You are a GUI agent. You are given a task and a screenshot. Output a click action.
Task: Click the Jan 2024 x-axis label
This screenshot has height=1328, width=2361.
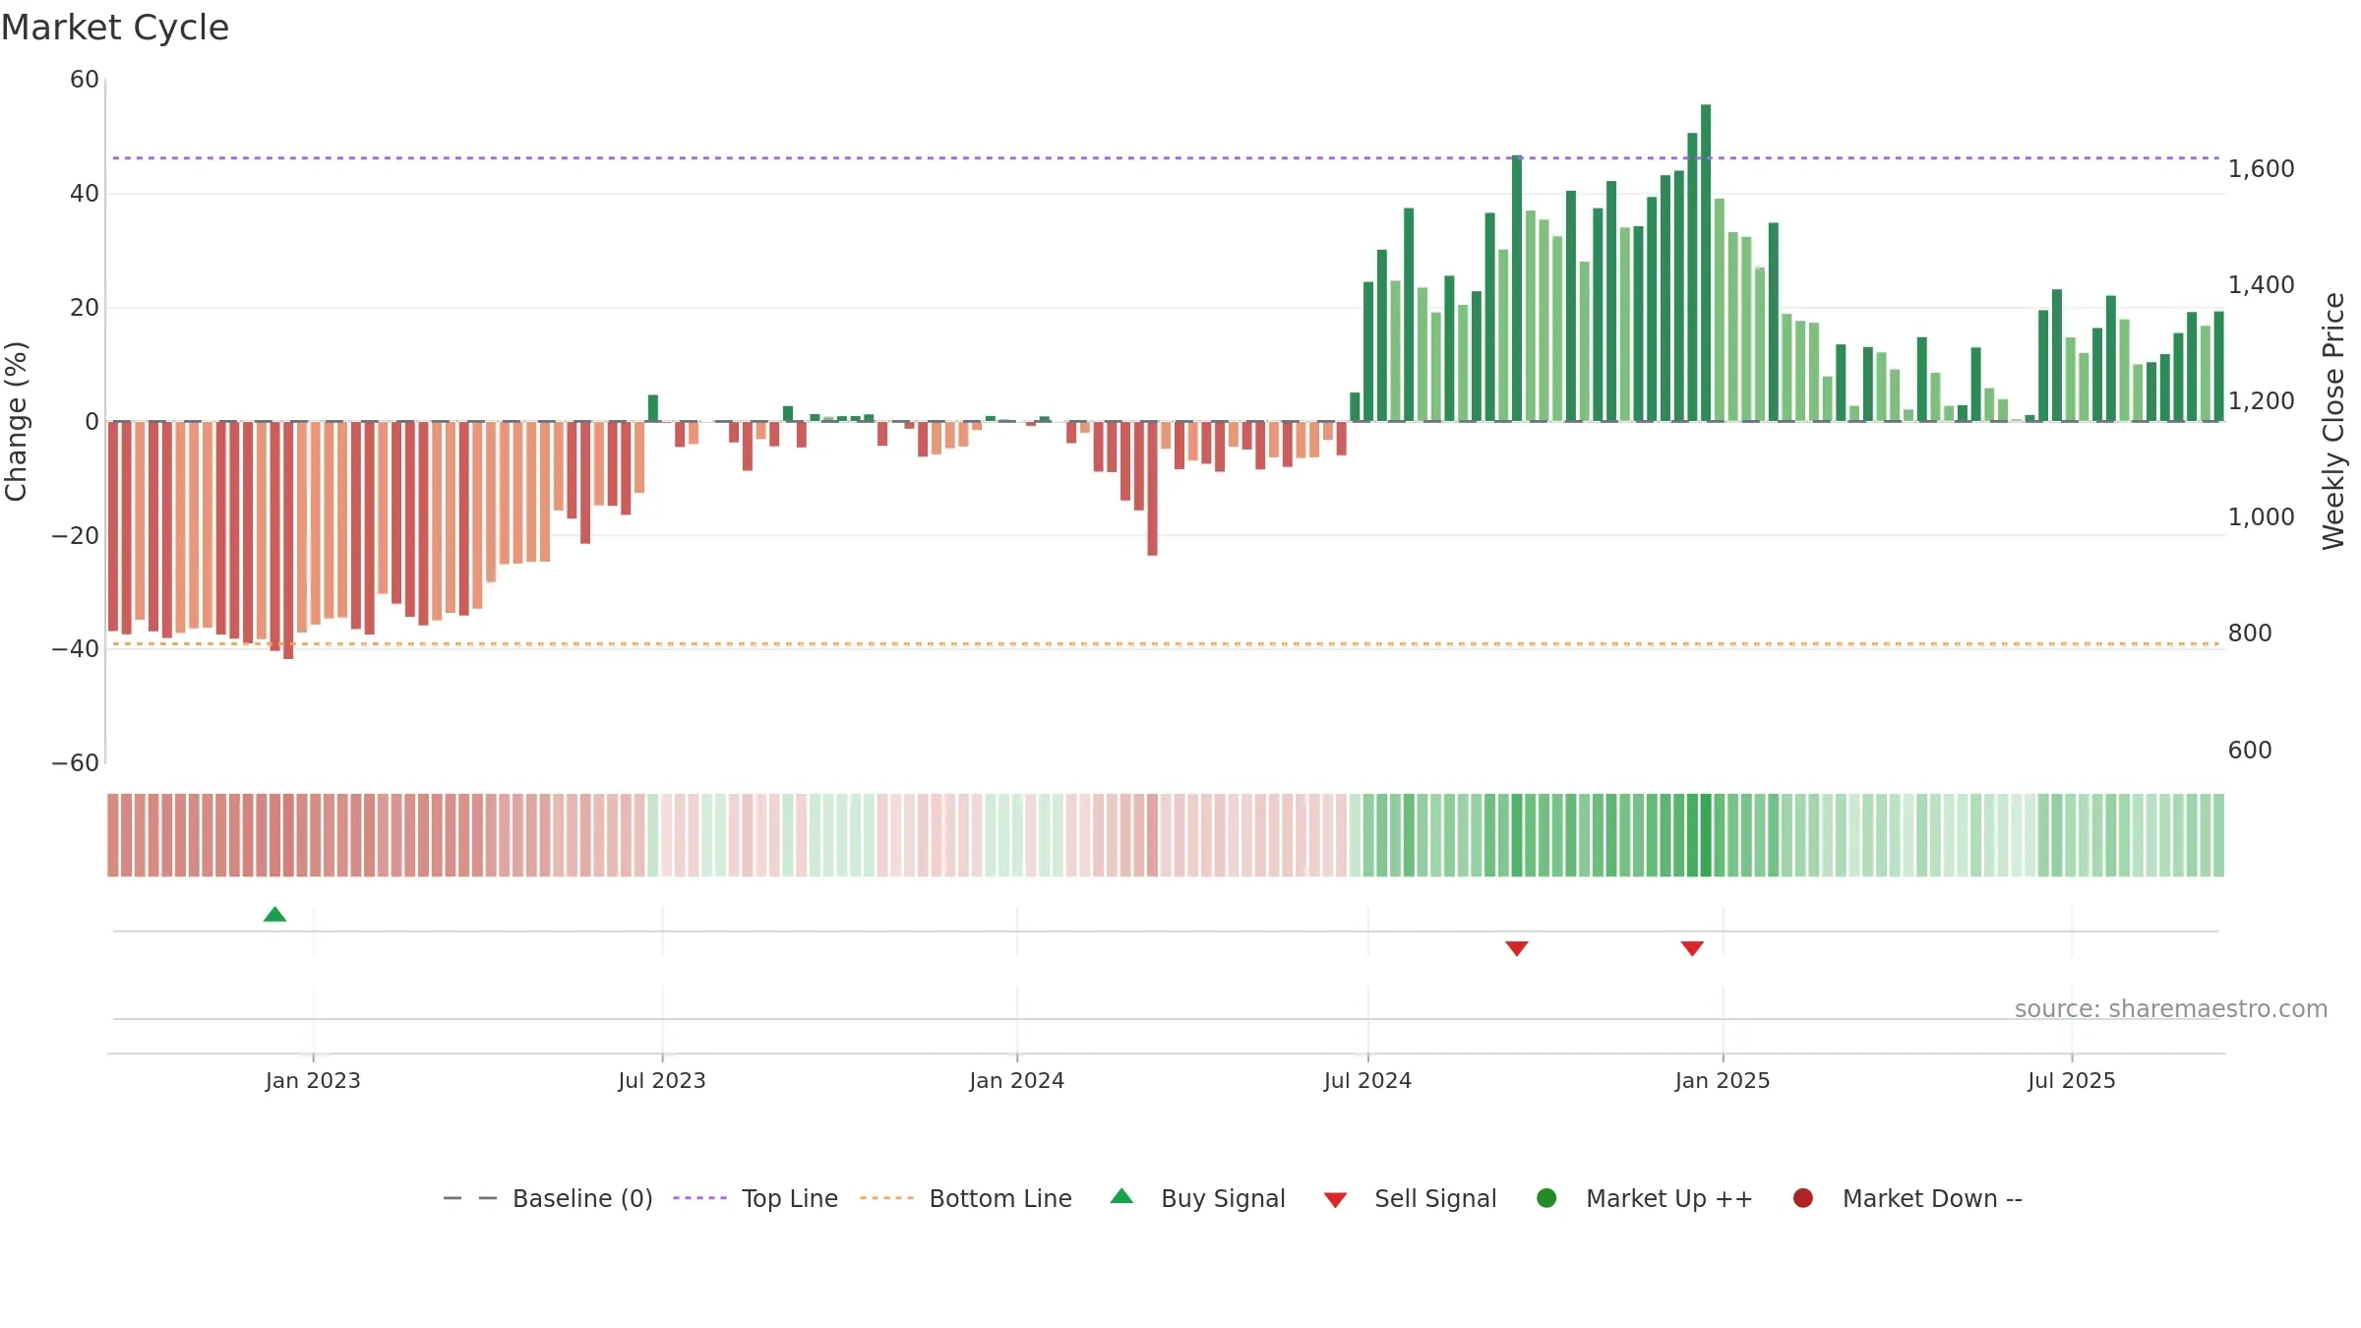(1016, 1080)
